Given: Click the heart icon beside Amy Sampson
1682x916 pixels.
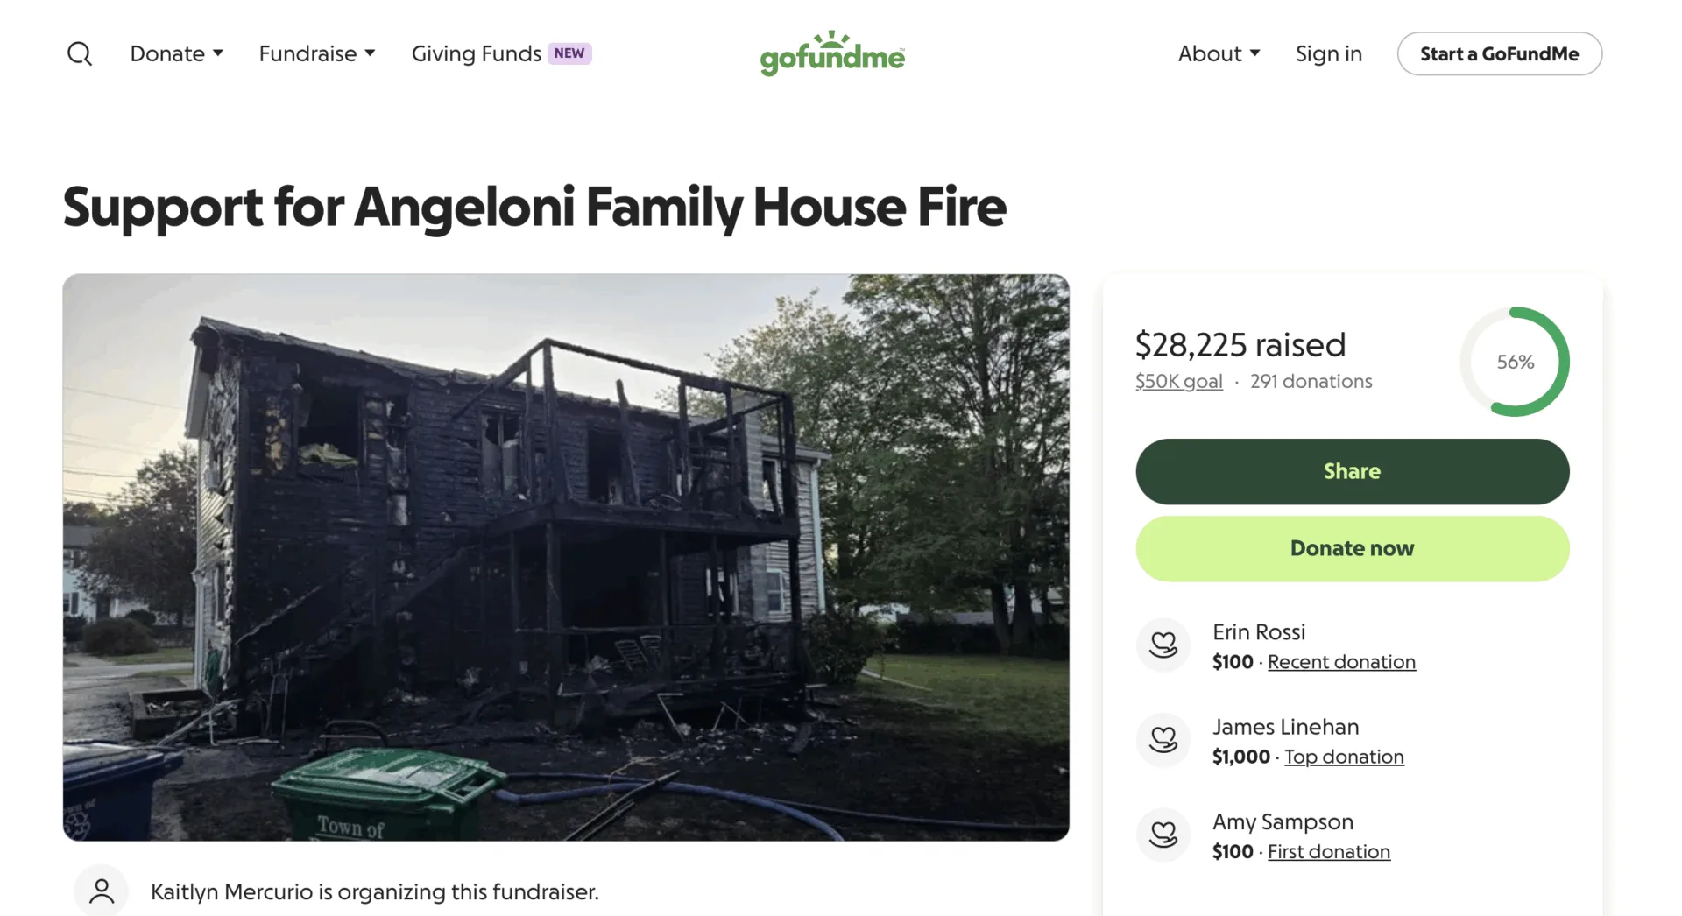Looking at the screenshot, I should (1163, 835).
